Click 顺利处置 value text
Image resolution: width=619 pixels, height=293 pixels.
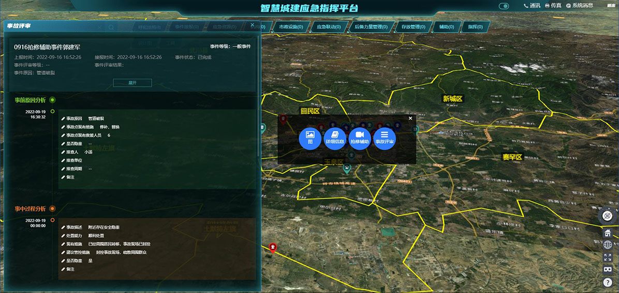click(x=96, y=236)
